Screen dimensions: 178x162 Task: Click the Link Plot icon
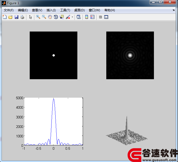(x=79, y=17)
